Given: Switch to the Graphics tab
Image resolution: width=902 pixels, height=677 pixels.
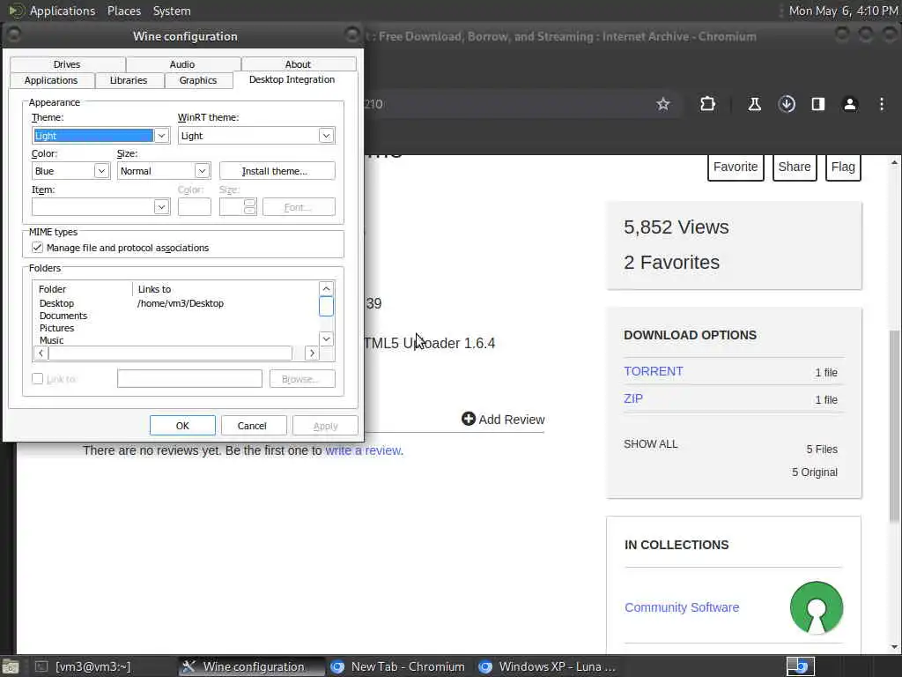Looking at the screenshot, I should coord(198,80).
